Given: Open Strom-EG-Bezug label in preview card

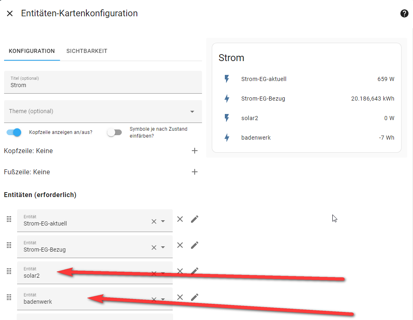Looking at the screenshot, I should pyautogui.click(x=263, y=99).
